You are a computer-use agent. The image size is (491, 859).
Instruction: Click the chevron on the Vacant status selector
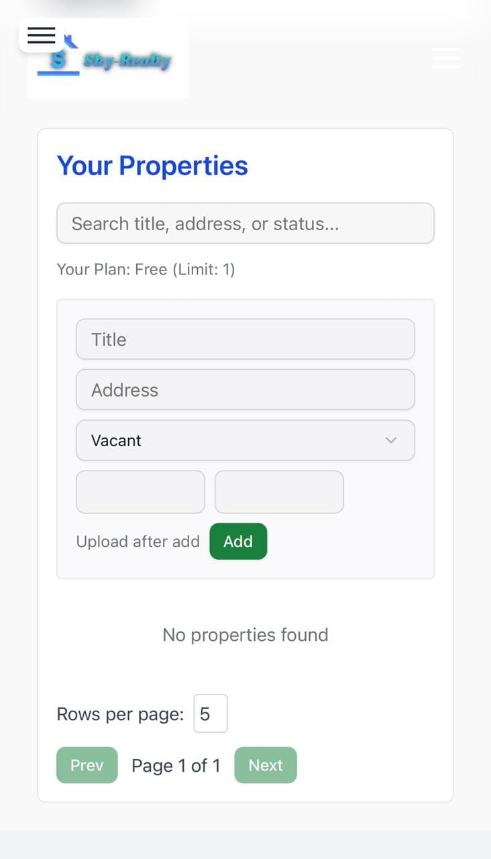point(391,440)
